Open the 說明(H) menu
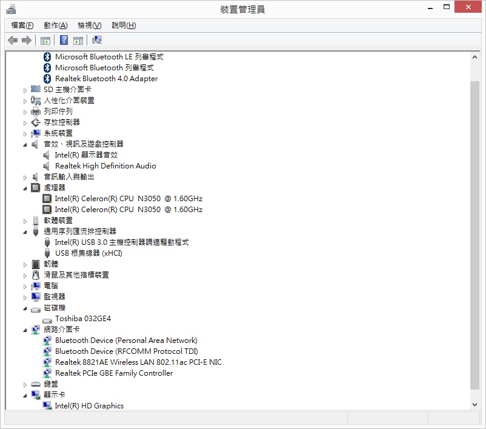This screenshot has width=486, height=429. coord(124,25)
